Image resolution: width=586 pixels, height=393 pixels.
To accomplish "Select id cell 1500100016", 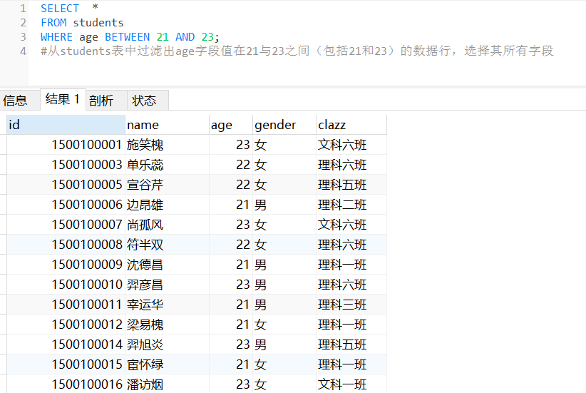I will click(66, 384).
